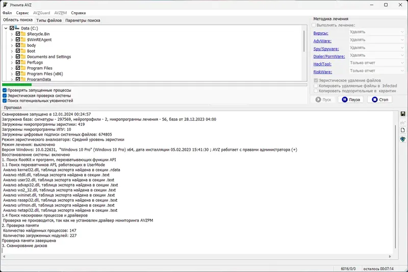Click the RiskWare link

[323, 72]
